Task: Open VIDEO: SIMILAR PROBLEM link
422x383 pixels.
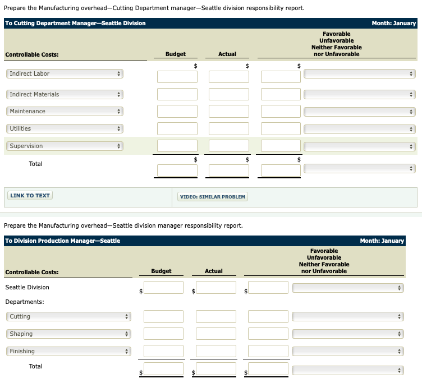Action: point(213,197)
